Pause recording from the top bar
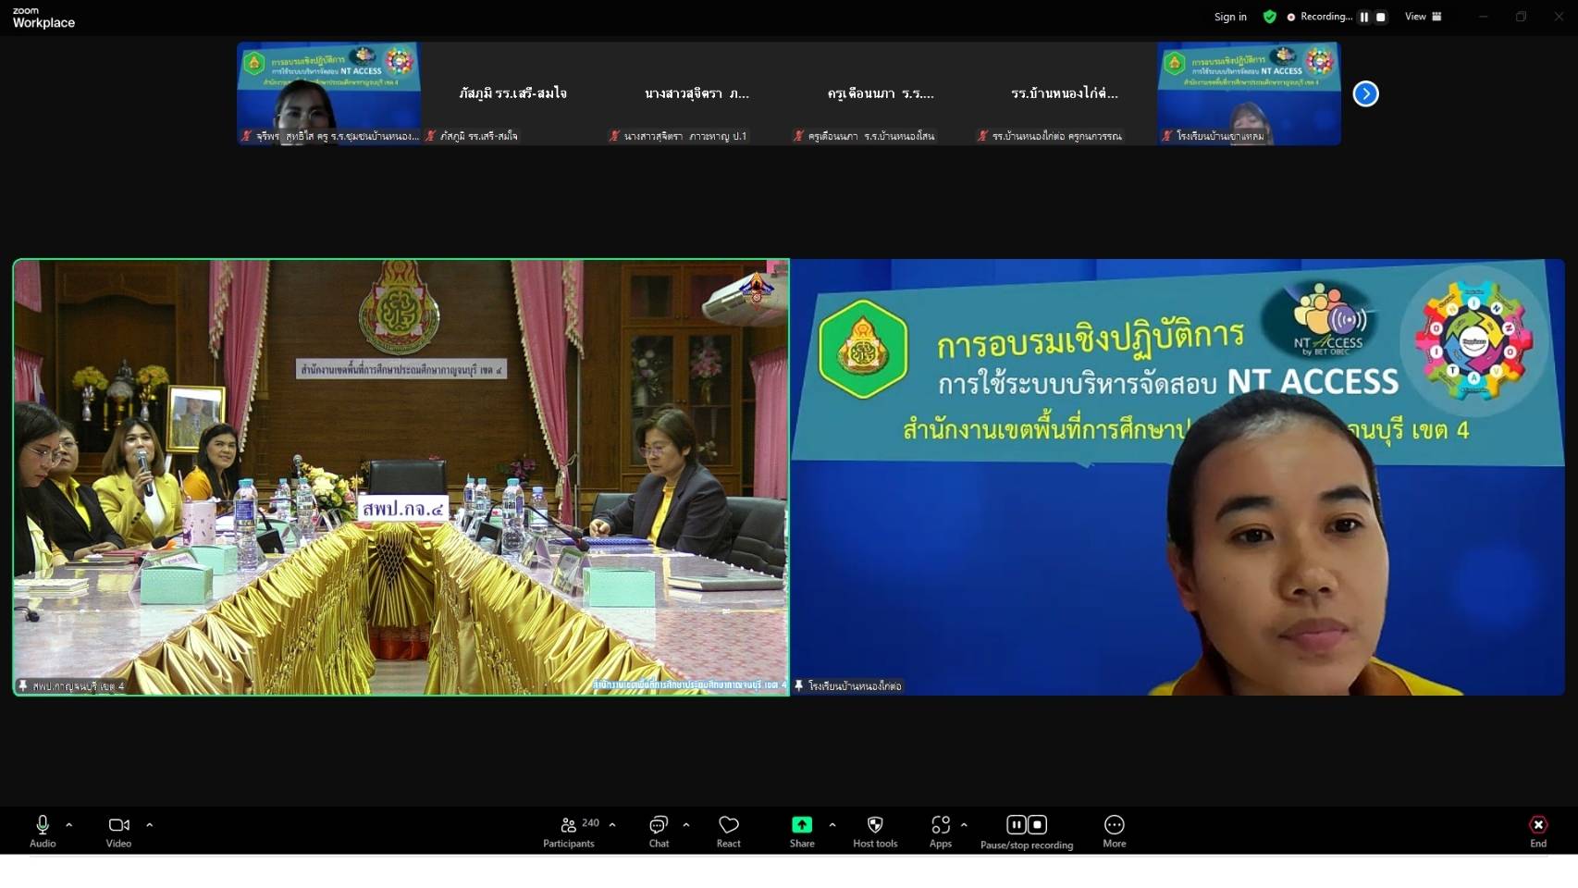 tap(1363, 17)
